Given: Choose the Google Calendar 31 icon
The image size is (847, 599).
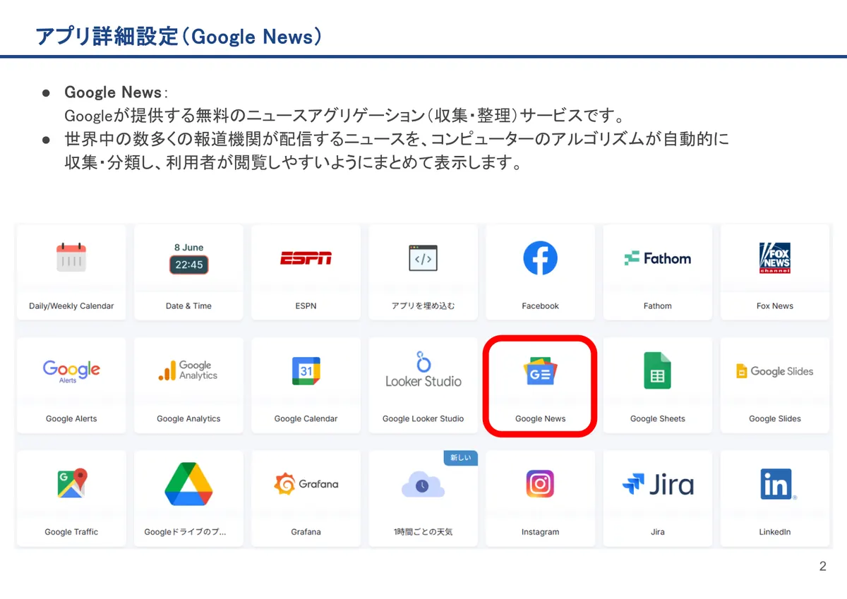Looking at the screenshot, I should [306, 370].
